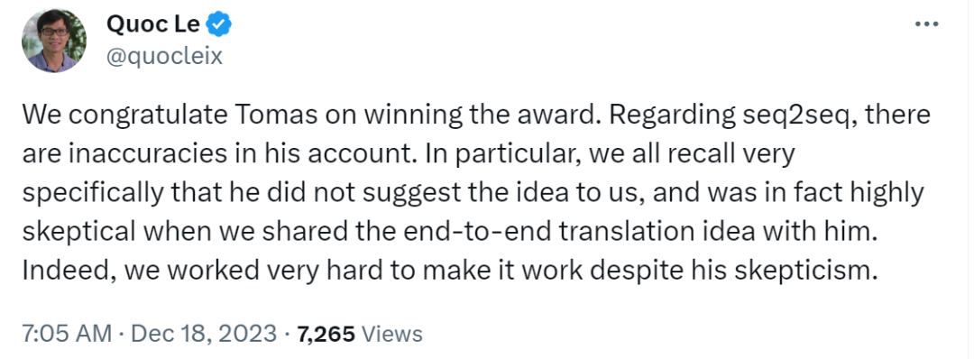Click the In particular phrase

click(x=498, y=154)
